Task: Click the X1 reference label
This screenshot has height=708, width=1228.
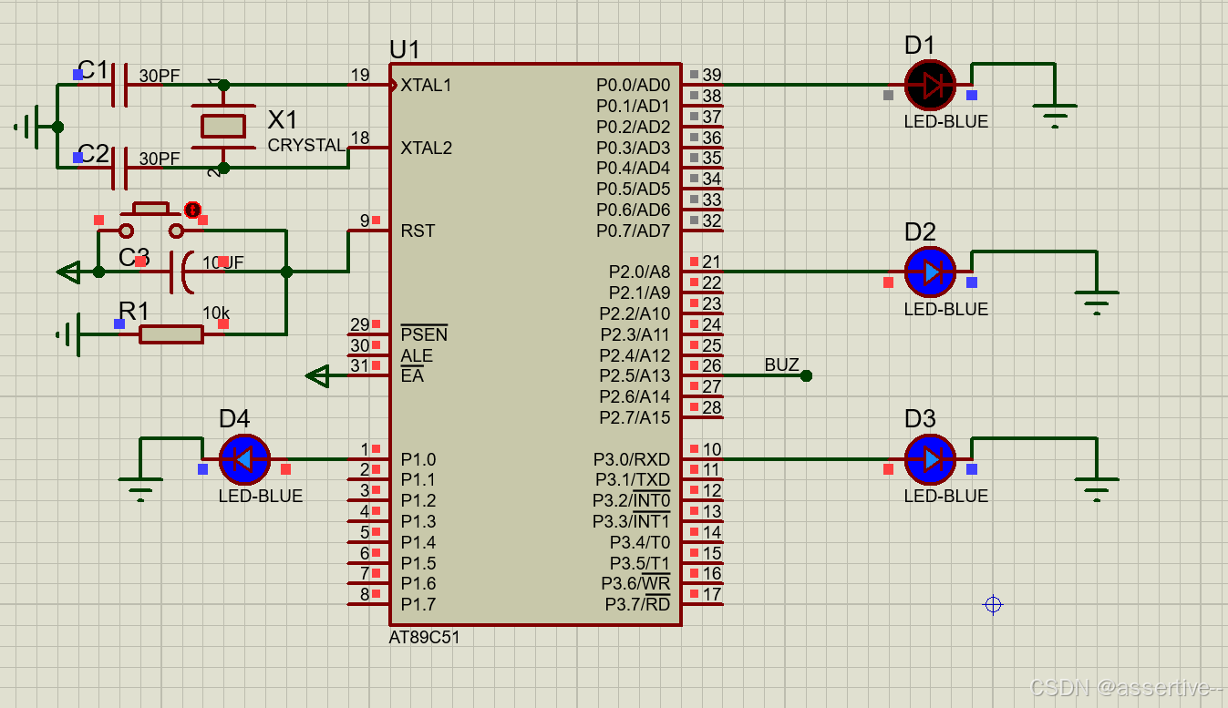Action: [x=283, y=120]
